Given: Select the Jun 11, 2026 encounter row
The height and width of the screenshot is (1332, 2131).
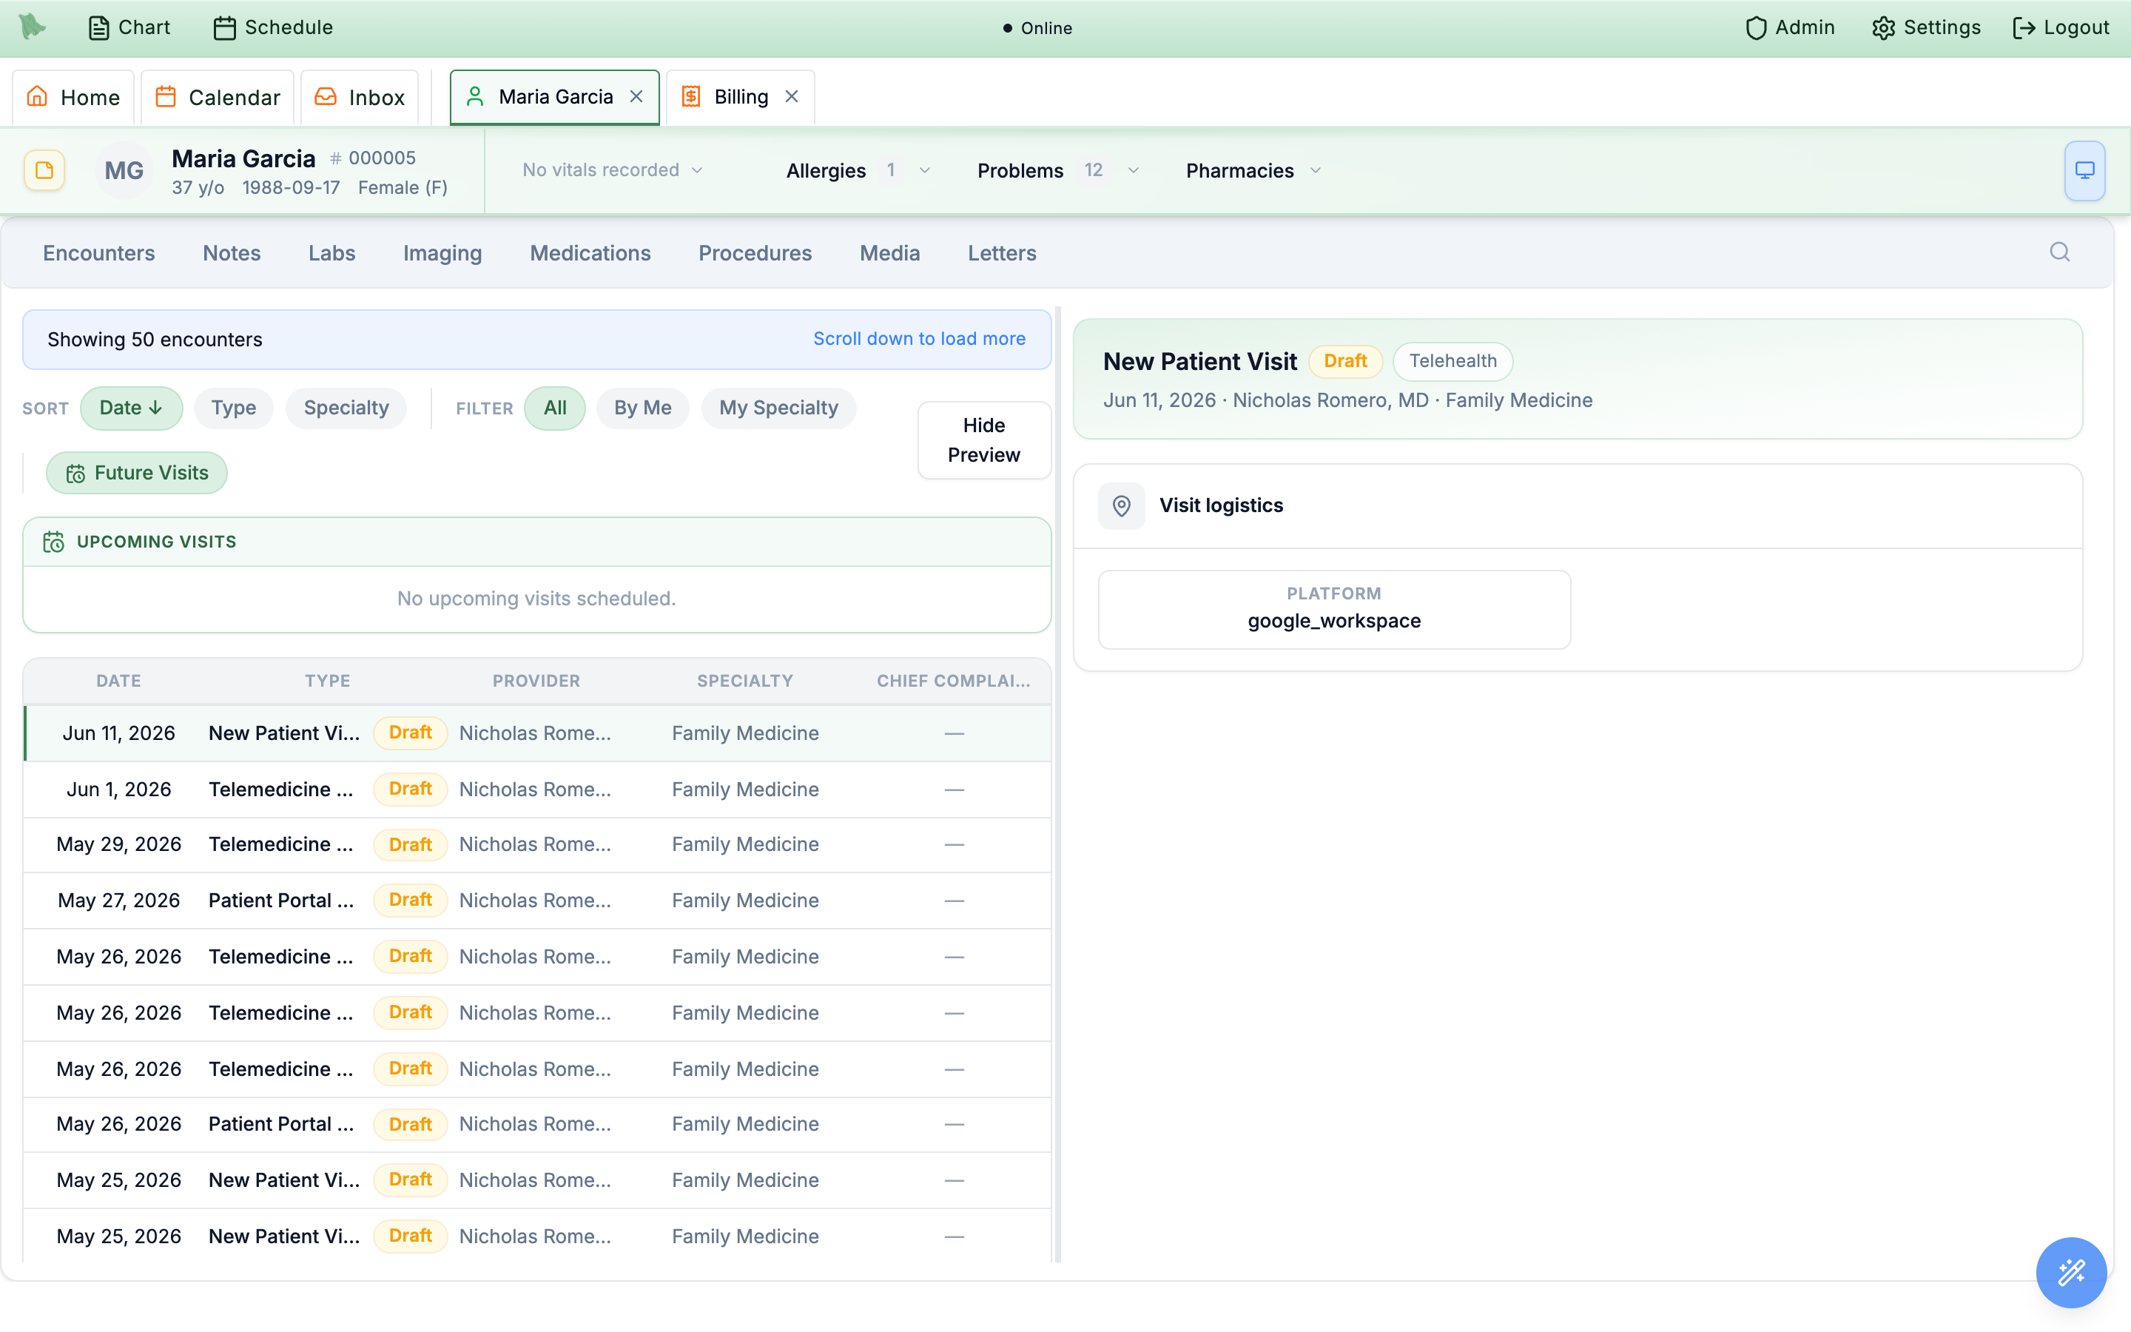Looking at the screenshot, I should coord(537,733).
